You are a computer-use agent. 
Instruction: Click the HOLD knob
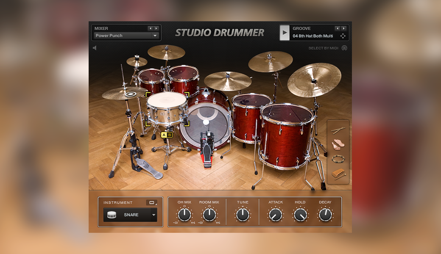(x=300, y=215)
